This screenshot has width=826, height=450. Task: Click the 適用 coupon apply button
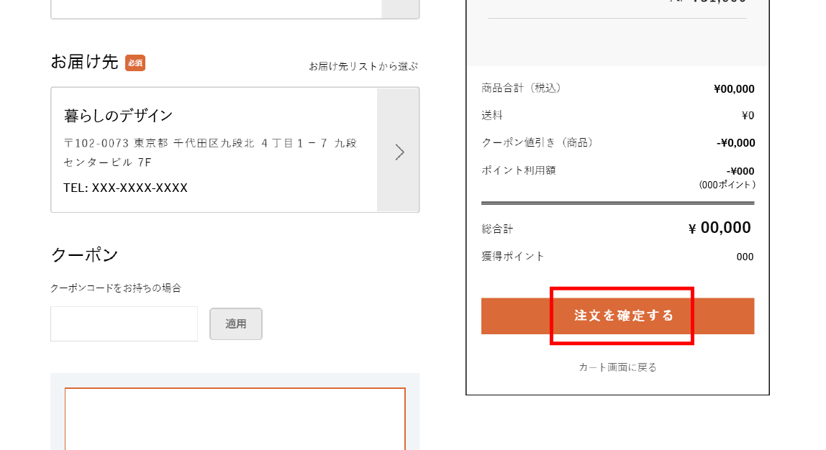[235, 323]
